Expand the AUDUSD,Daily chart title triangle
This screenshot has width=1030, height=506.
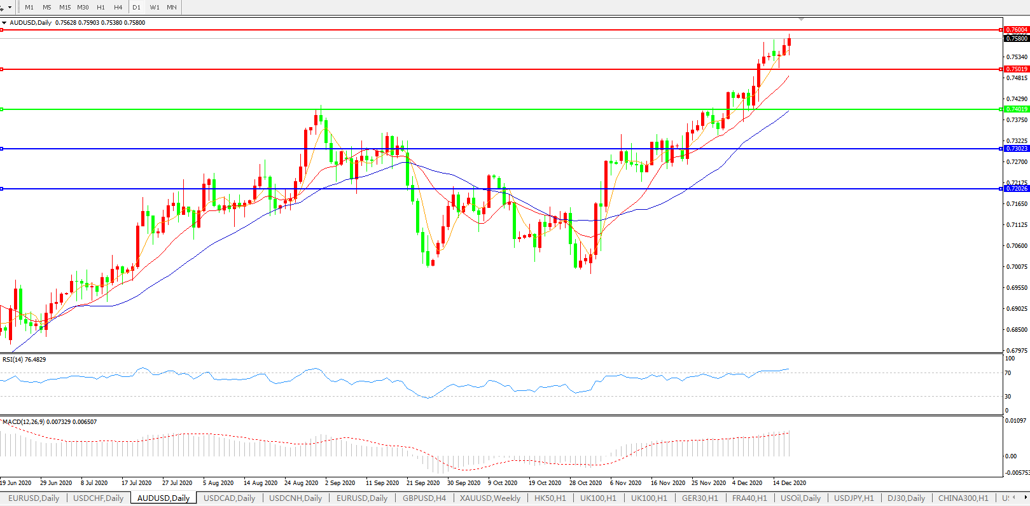point(4,23)
